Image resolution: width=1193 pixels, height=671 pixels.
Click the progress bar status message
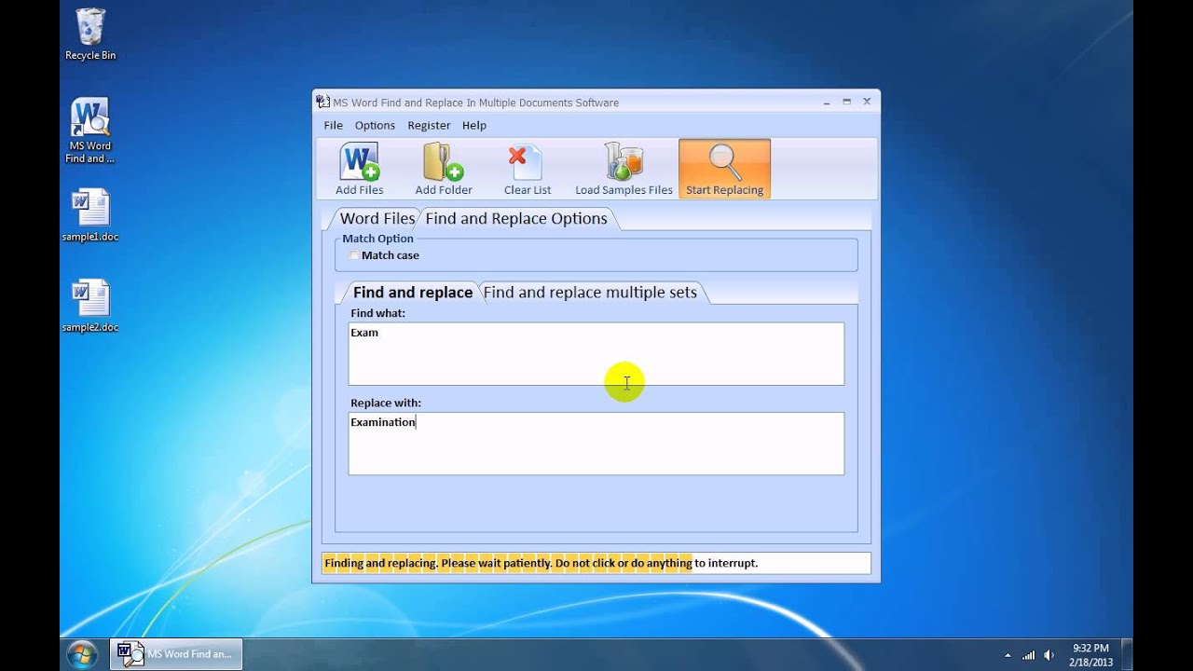(596, 563)
